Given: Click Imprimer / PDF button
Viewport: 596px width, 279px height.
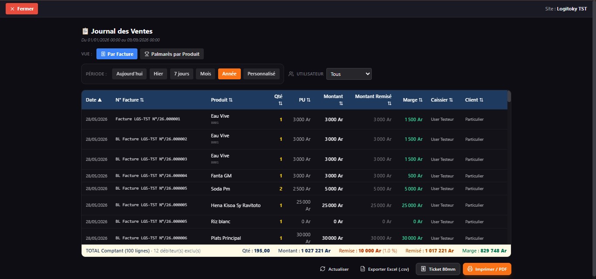Looking at the screenshot, I should [x=487, y=269].
